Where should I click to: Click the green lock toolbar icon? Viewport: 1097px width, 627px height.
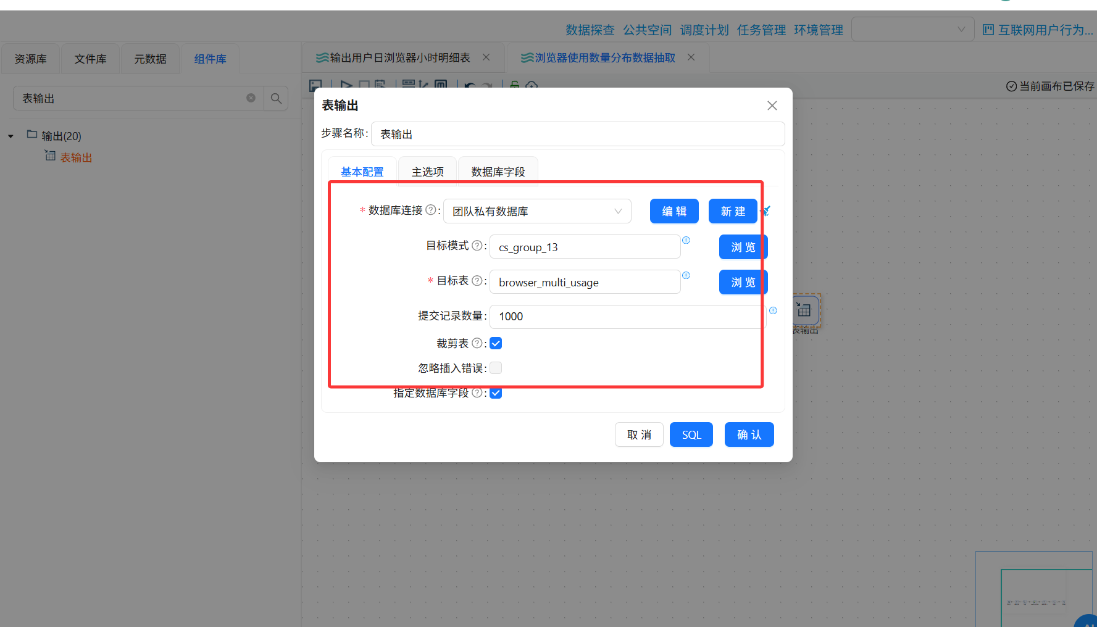(x=514, y=85)
